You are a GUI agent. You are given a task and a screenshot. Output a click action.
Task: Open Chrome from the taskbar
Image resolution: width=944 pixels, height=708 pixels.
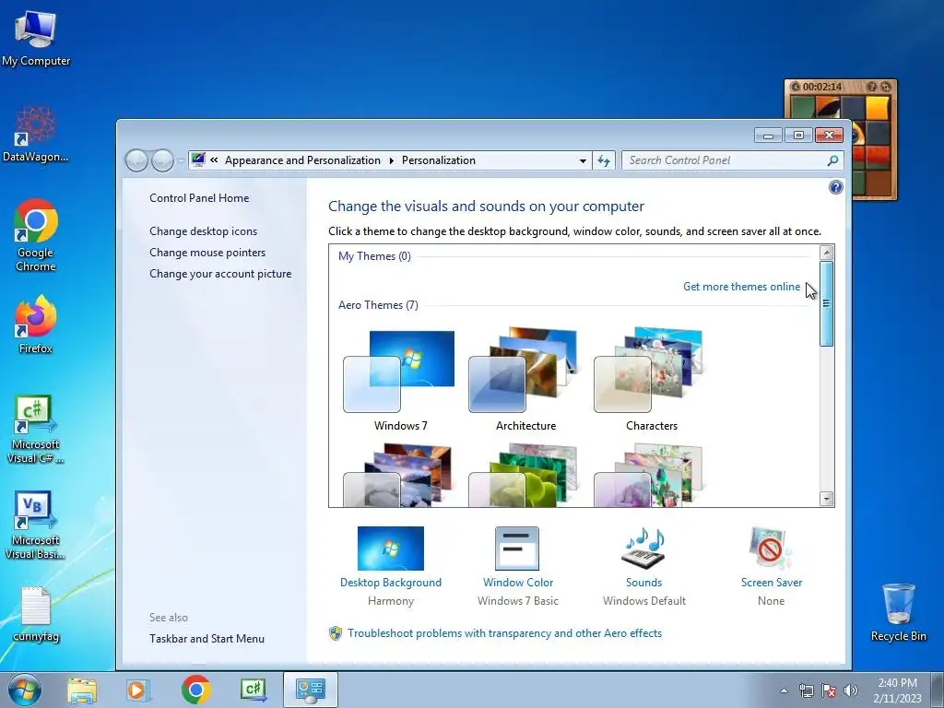click(195, 690)
